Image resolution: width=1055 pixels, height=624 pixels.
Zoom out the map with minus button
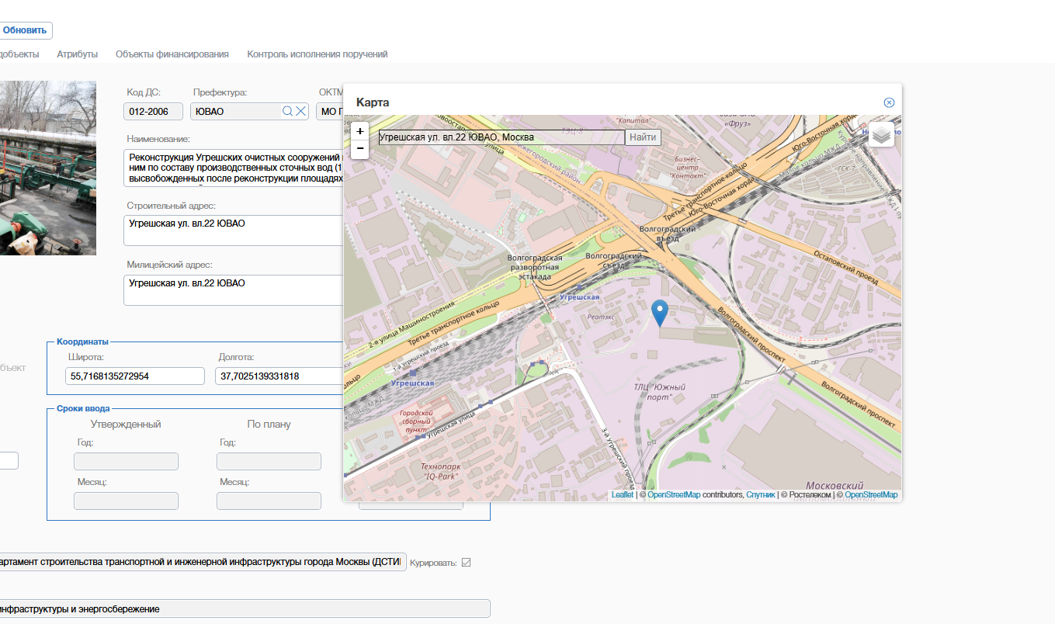[x=359, y=149]
